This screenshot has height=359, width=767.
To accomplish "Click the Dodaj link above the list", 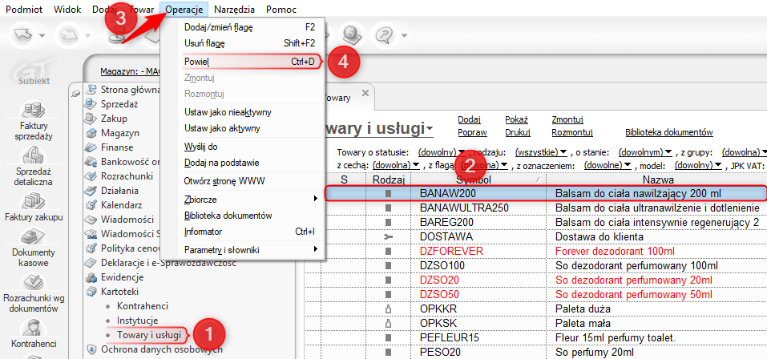I will 469,120.
